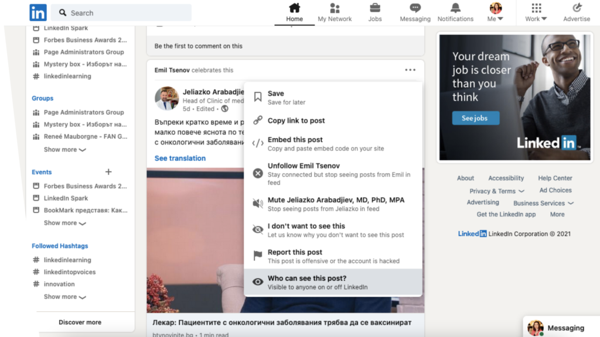
Task: Open Forbes Business Awards event under Events
Action: click(85, 186)
